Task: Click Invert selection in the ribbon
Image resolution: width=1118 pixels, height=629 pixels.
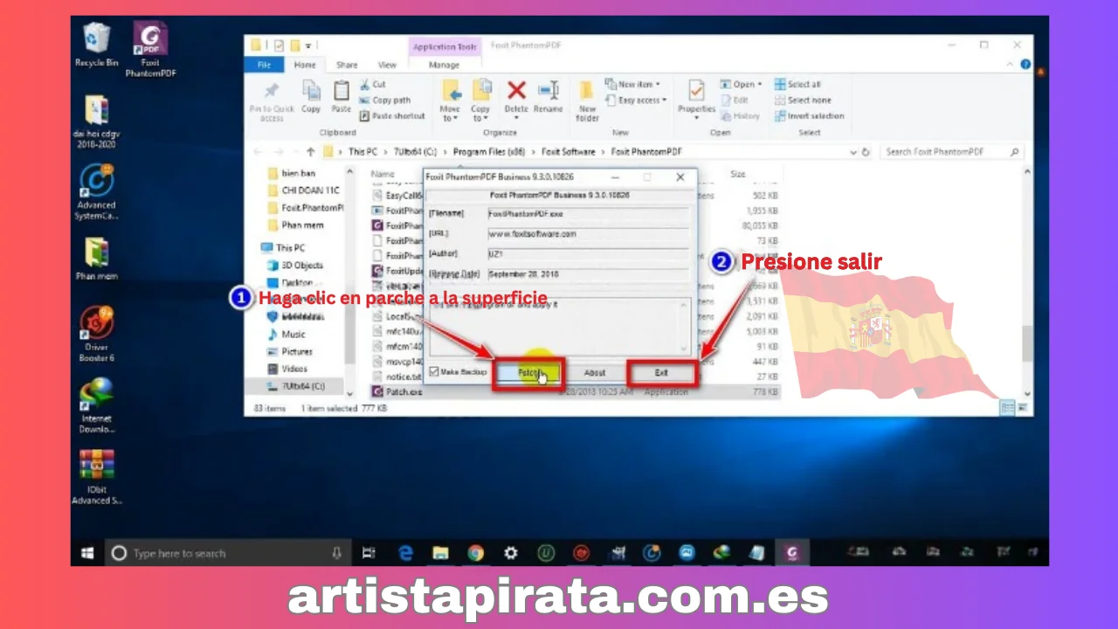Action: (809, 116)
